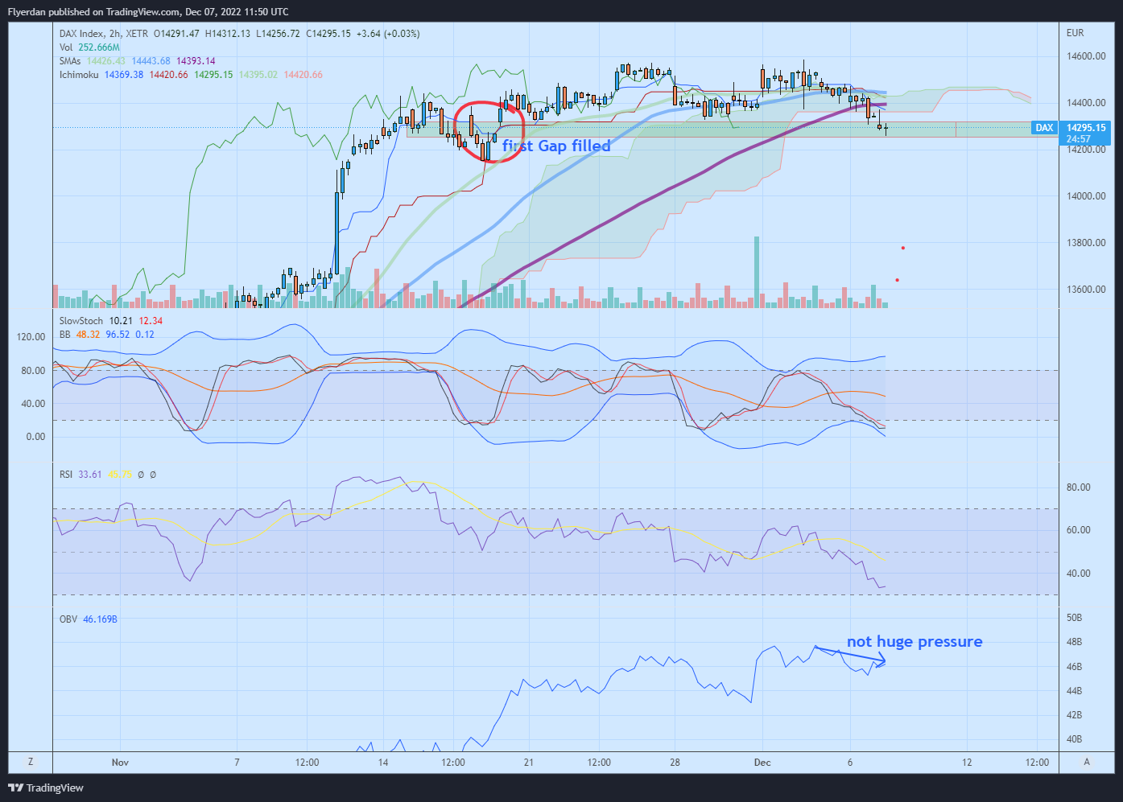Click the DAX price tag label

[x=1044, y=128]
